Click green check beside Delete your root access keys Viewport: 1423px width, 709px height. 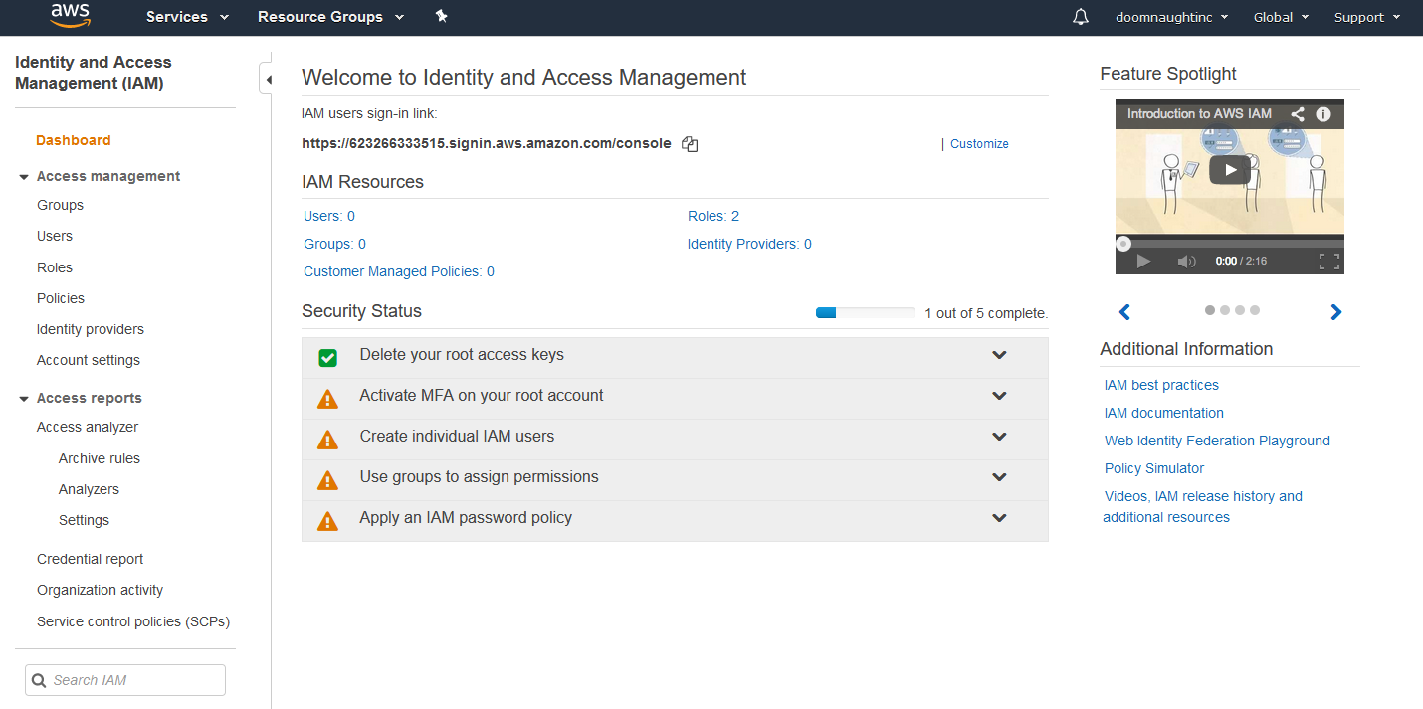327,358
